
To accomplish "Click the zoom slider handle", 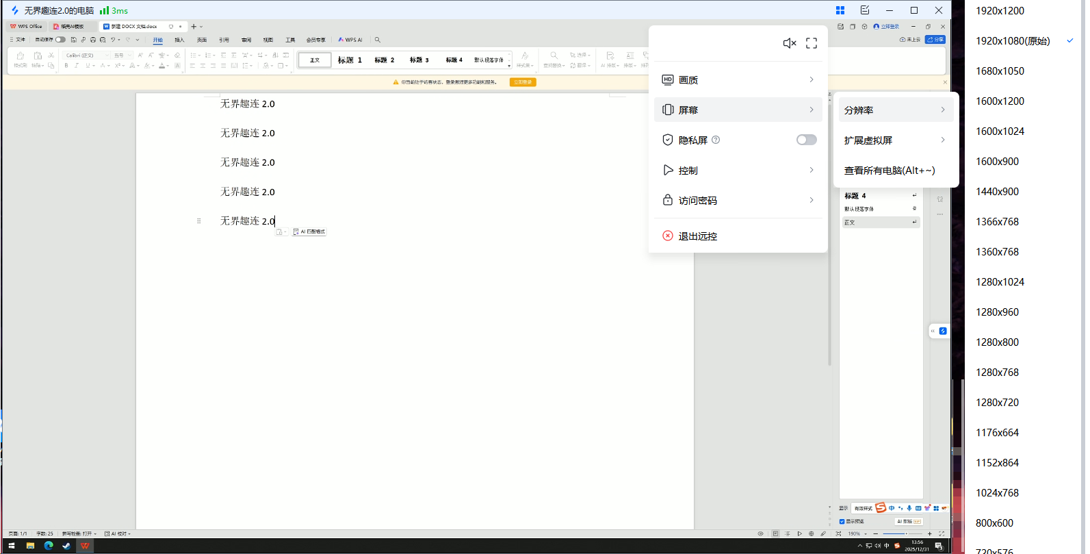I will coord(906,533).
